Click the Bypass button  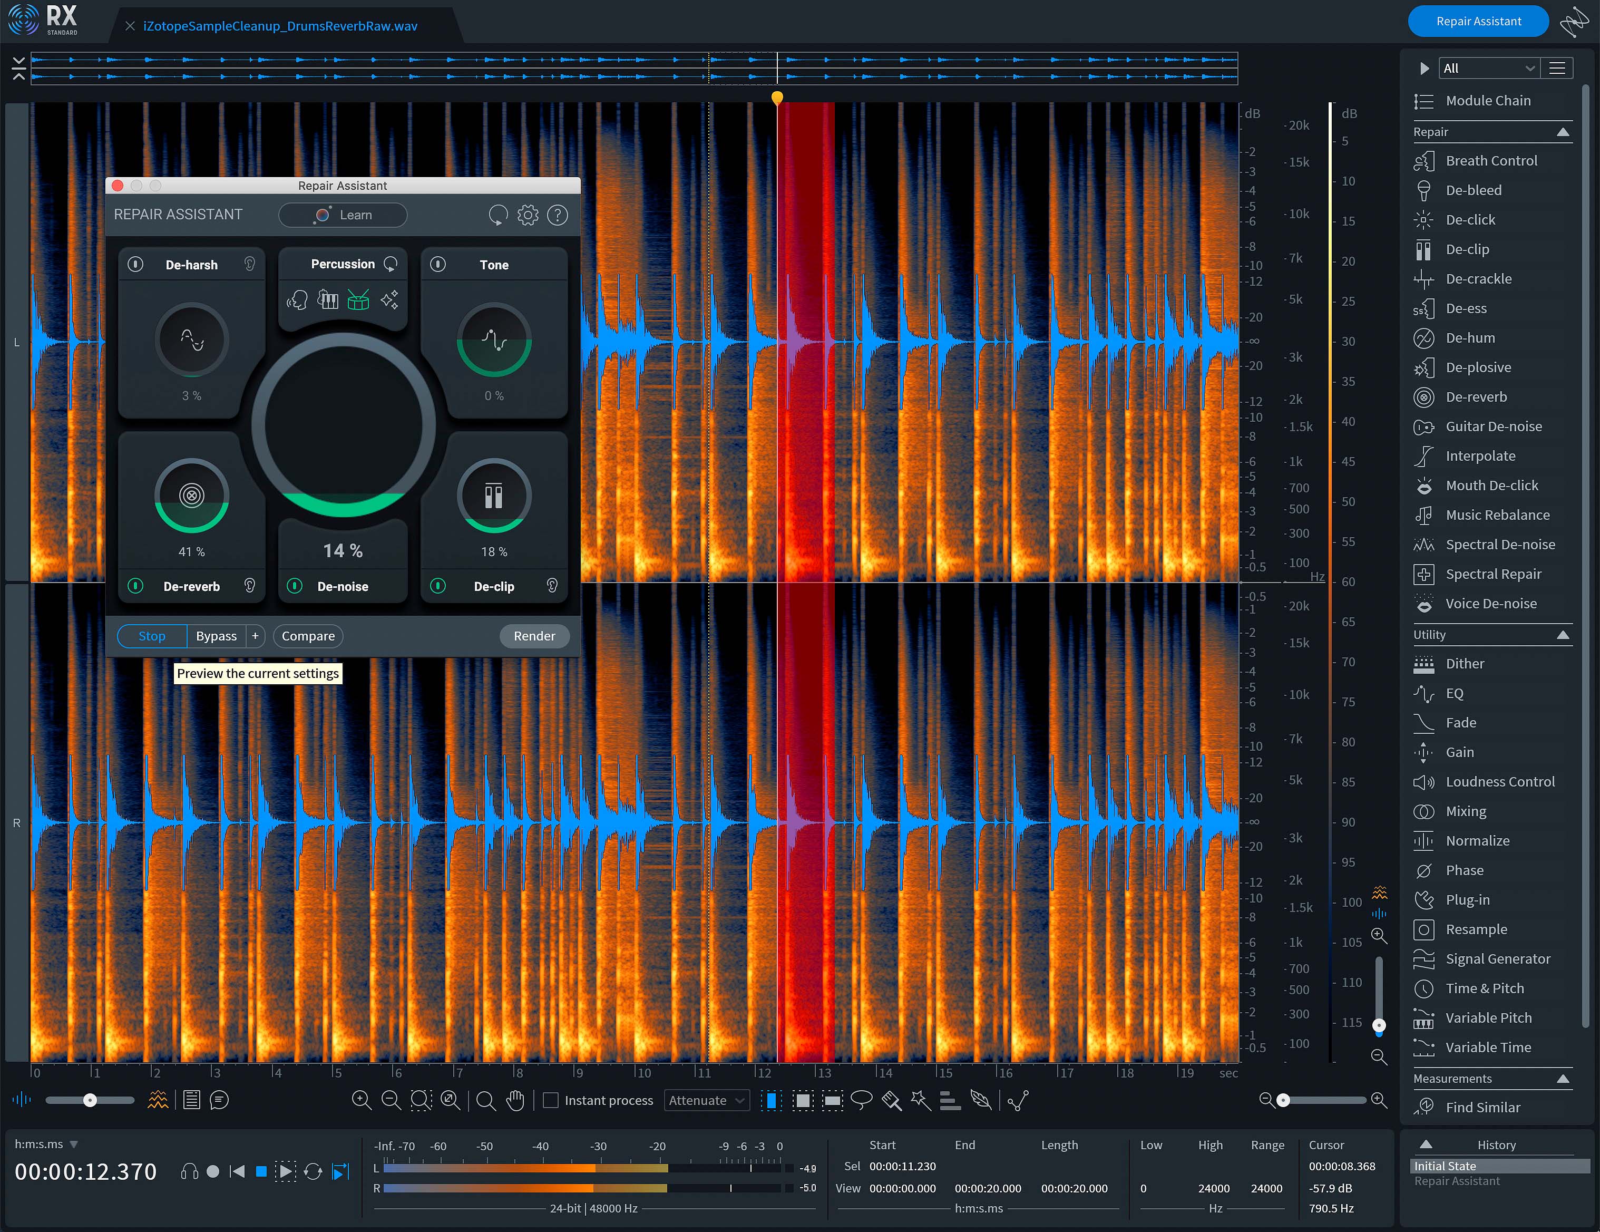[216, 636]
